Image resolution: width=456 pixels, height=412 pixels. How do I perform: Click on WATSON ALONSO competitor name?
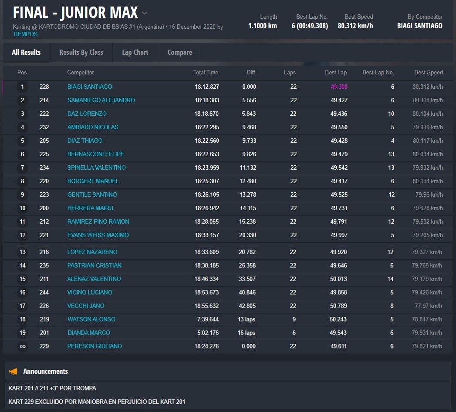point(91,319)
